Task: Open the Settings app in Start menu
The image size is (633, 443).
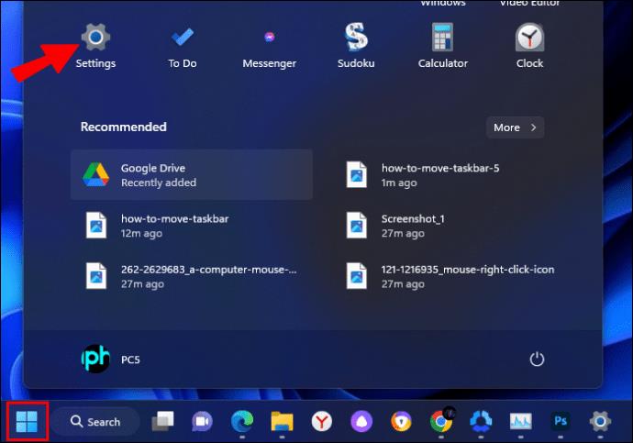Action: pyautogui.click(x=95, y=45)
